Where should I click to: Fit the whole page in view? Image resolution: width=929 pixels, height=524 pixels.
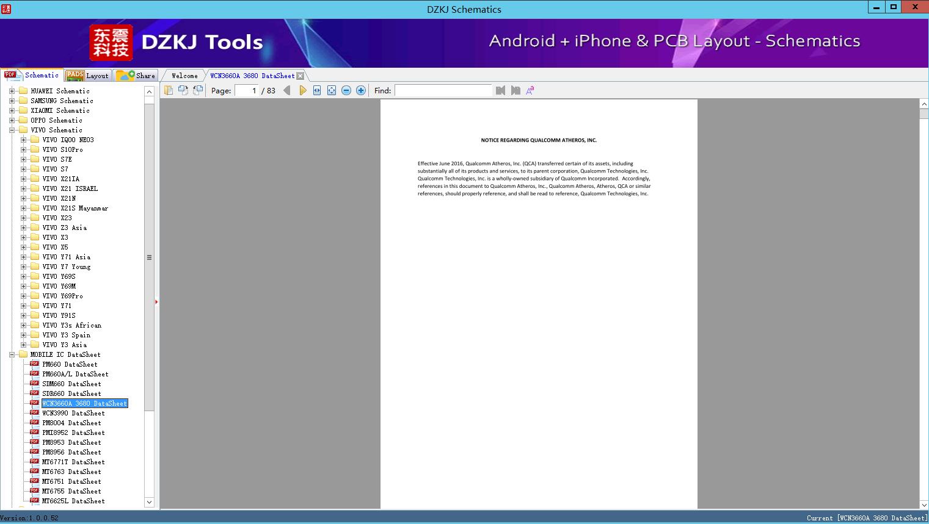[x=332, y=90]
